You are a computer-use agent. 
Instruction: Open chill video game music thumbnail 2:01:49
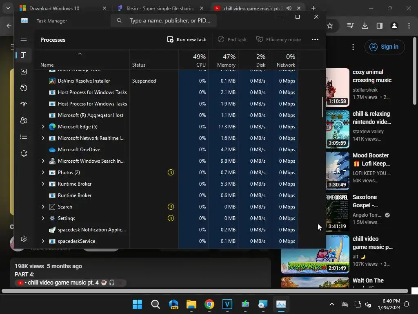pyautogui.click(x=315, y=254)
